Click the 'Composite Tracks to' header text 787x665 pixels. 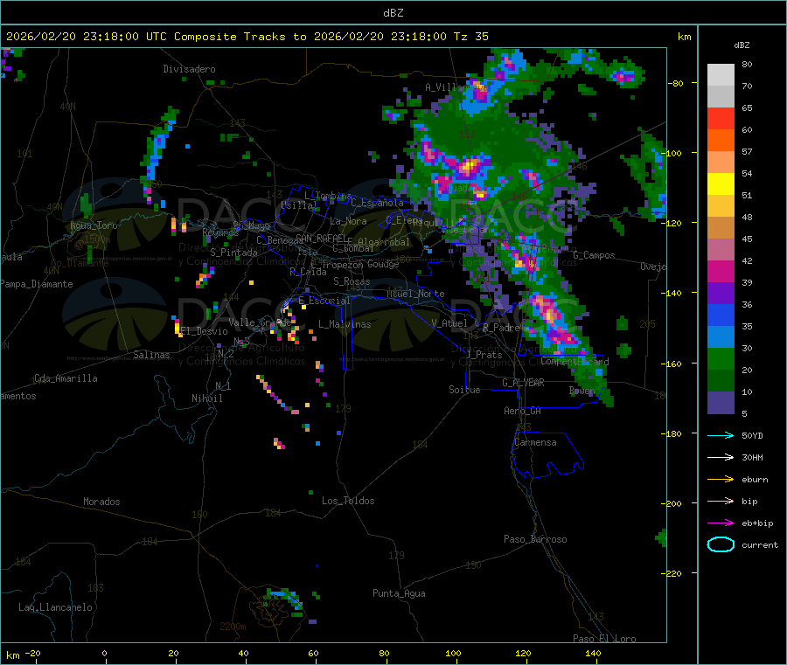point(240,37)
